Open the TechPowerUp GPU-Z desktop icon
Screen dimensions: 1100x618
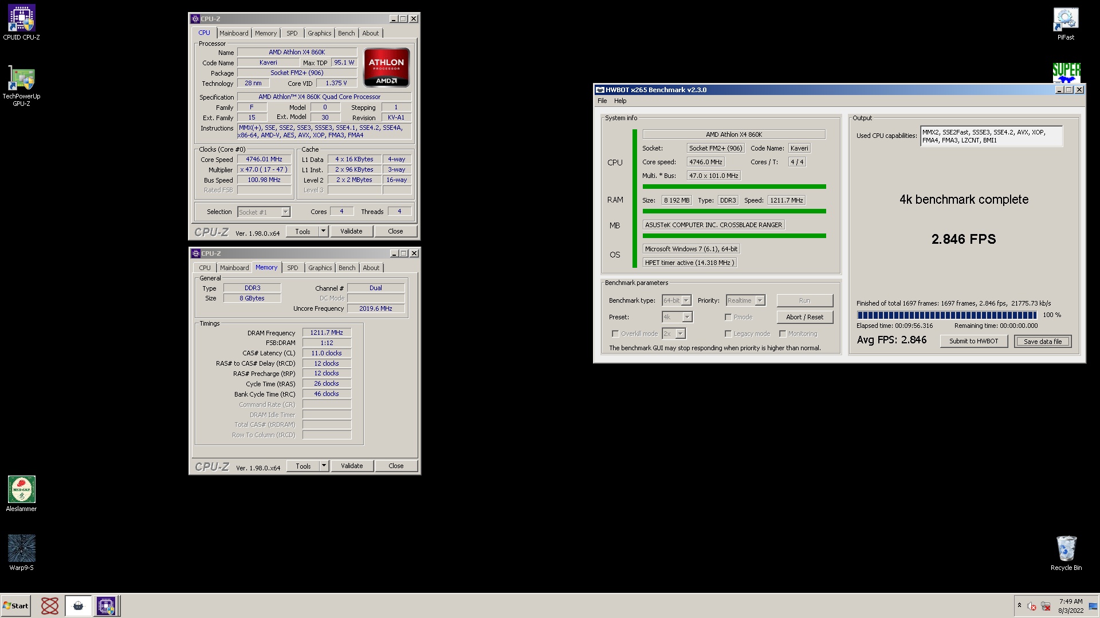21,86
